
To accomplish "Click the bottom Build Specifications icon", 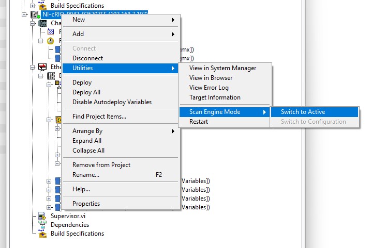I will coord(42,234).
